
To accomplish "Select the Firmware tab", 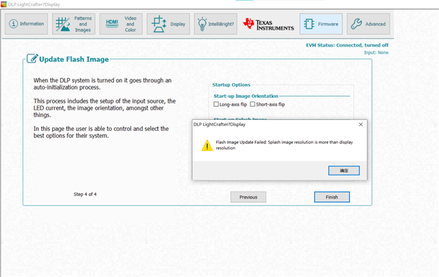I will pos(321,24).
